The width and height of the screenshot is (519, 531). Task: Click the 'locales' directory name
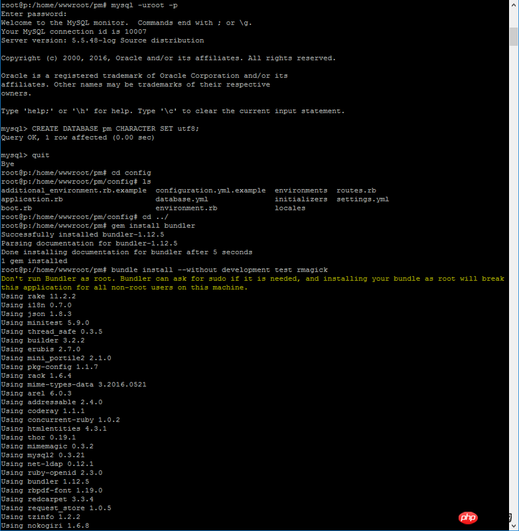(290, 208)
